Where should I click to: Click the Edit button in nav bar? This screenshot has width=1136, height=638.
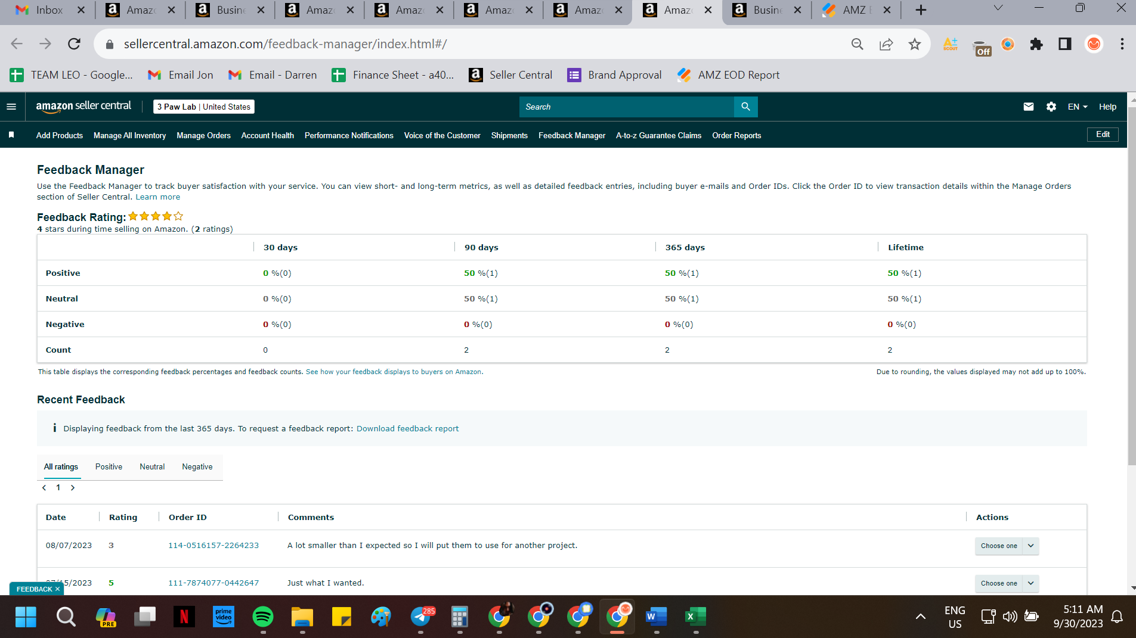[x=1103, y=135]
